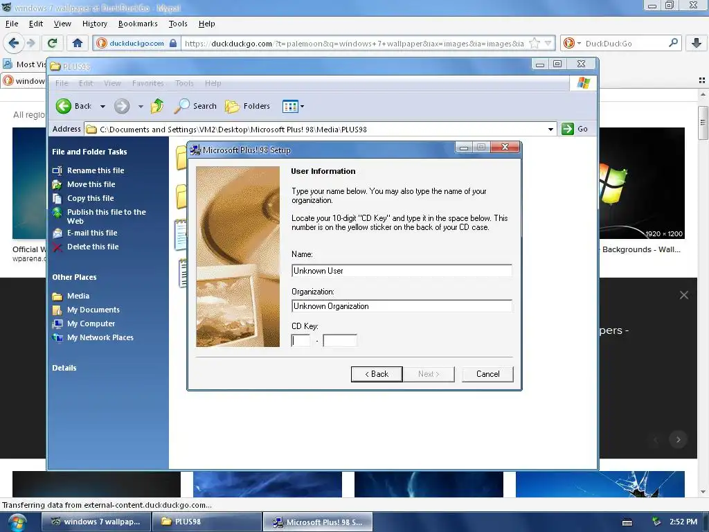Click the browser URL address field
Image resolution: width=709 pixels, height=532 pixels.
[354, 44]
